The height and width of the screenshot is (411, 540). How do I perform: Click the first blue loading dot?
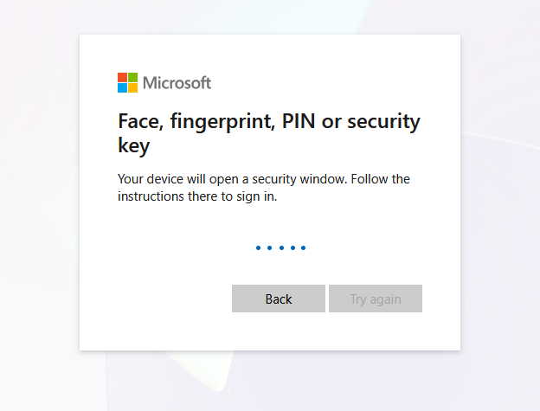258,248
